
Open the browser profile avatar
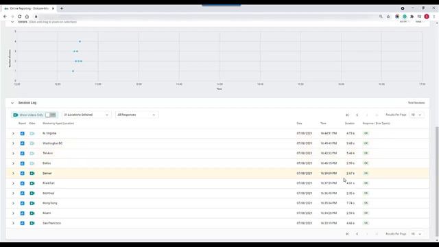coord(427,16)
